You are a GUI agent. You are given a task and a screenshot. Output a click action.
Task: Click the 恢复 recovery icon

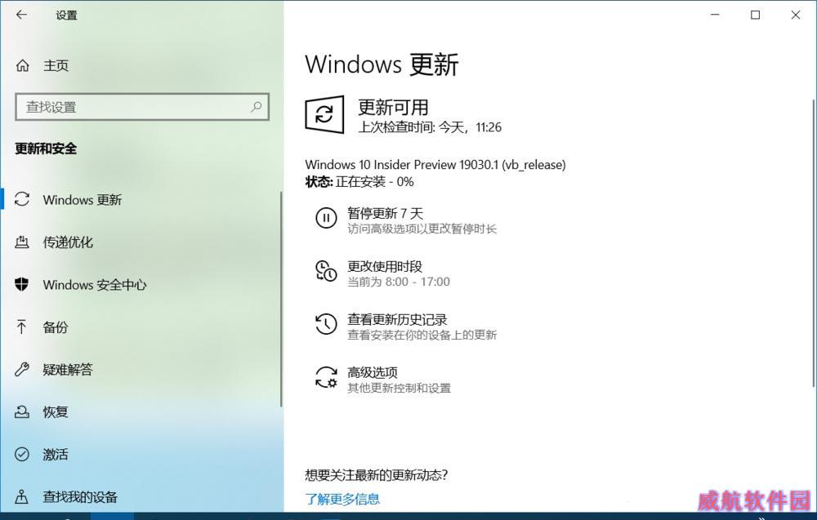22,412
